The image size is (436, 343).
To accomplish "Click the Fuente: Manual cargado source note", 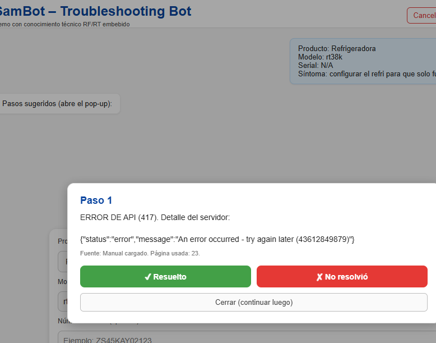I will (x=140, y=253).
